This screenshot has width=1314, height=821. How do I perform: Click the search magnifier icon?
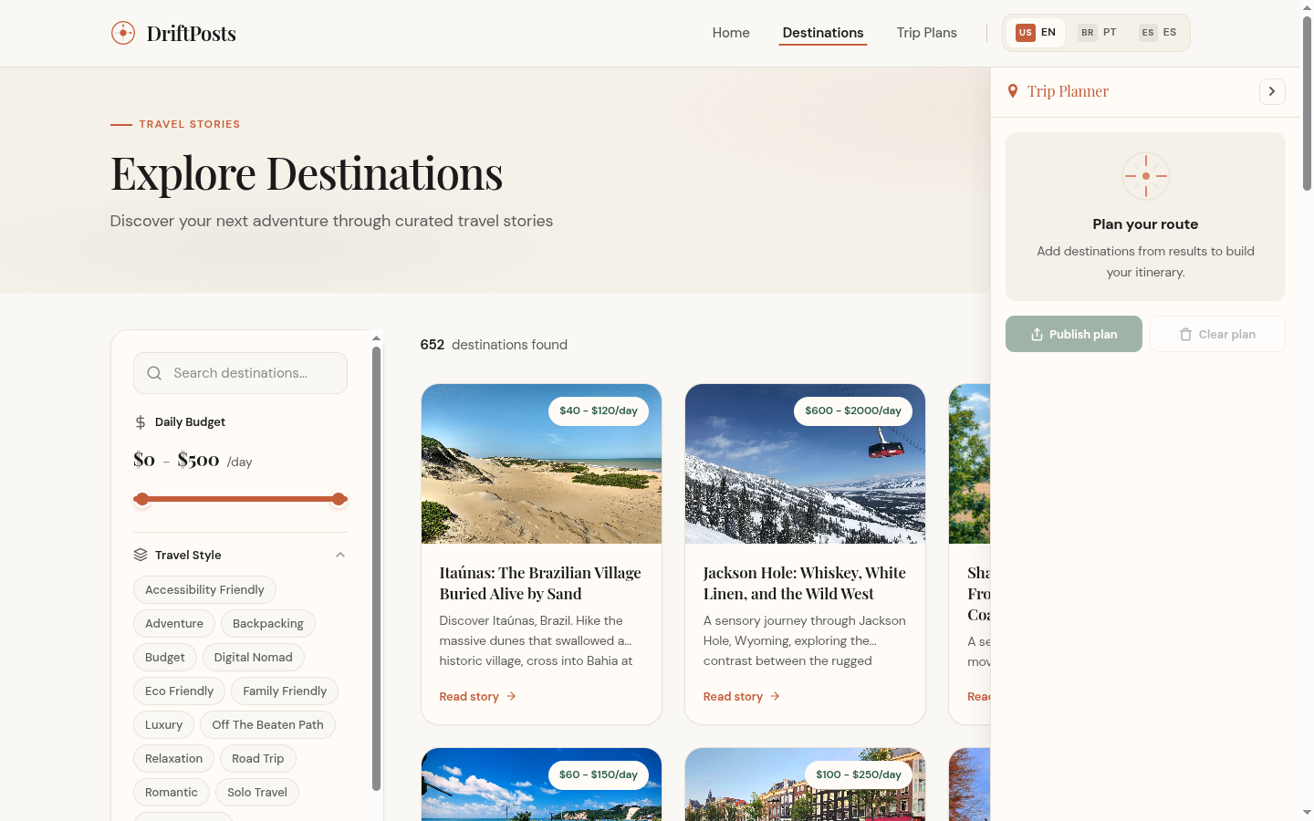(154, 372)
